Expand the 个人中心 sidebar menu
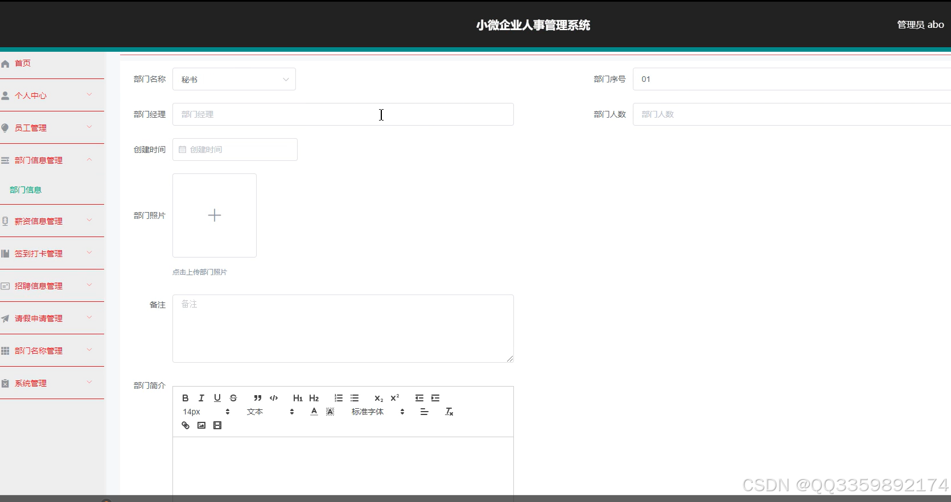Screen dimensions: 951x502 (52, 96)
